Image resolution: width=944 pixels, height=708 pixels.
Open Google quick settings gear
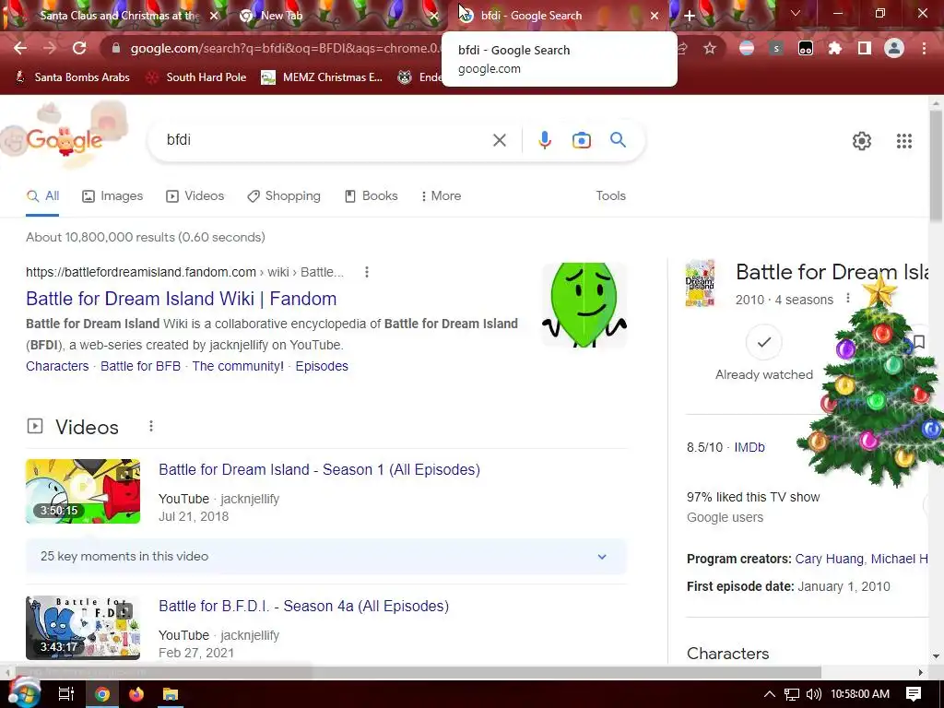(862, 141)
